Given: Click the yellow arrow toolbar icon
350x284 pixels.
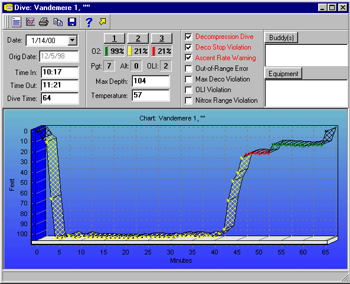Looking at the screenshot, I should pyautogui.click(x=103, y=22).
